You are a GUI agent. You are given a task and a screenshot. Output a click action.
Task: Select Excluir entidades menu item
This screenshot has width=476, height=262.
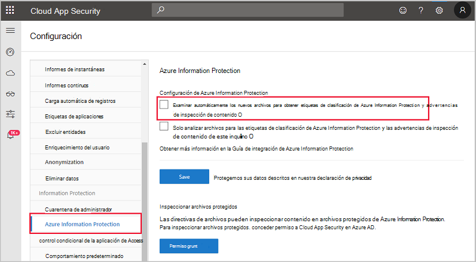coord(86,132)
